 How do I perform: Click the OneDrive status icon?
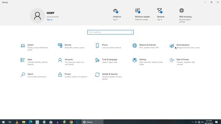point(116,11)
